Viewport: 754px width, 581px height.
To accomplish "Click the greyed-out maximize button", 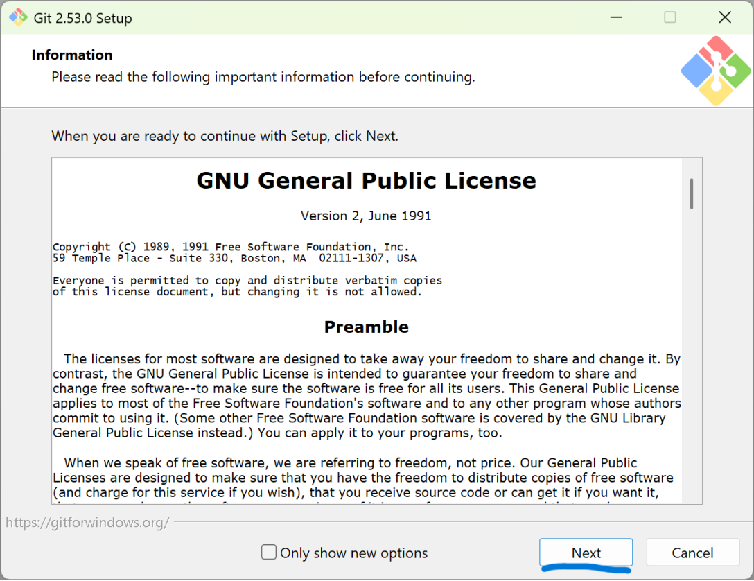I will [x=669, y=18].
